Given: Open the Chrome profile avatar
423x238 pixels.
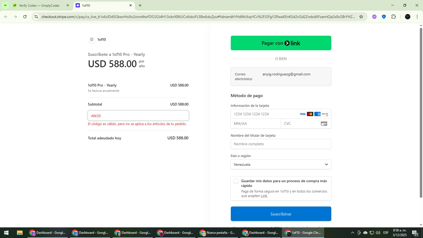Looking at the screenshot, I should [x=407, y=17].
